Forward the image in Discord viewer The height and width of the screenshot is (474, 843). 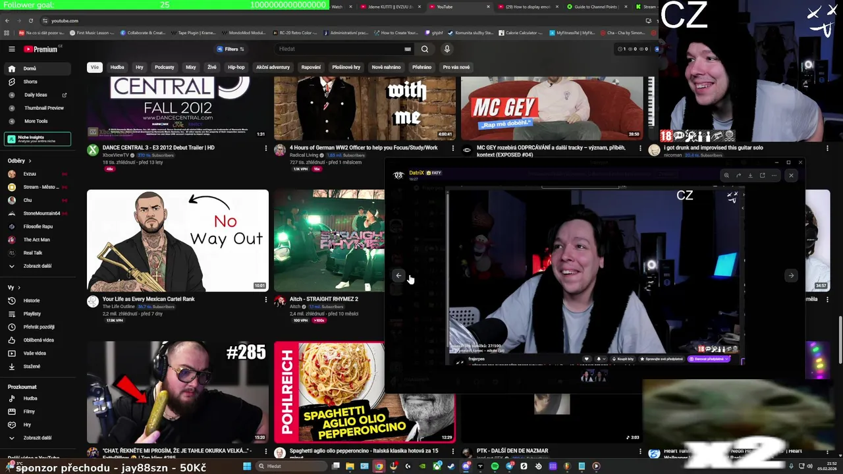coord(738,176)
